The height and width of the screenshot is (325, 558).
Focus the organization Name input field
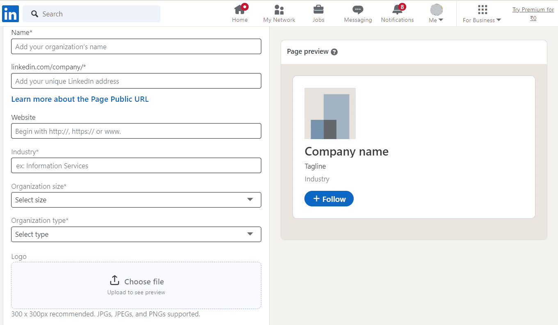coord(136,46)
